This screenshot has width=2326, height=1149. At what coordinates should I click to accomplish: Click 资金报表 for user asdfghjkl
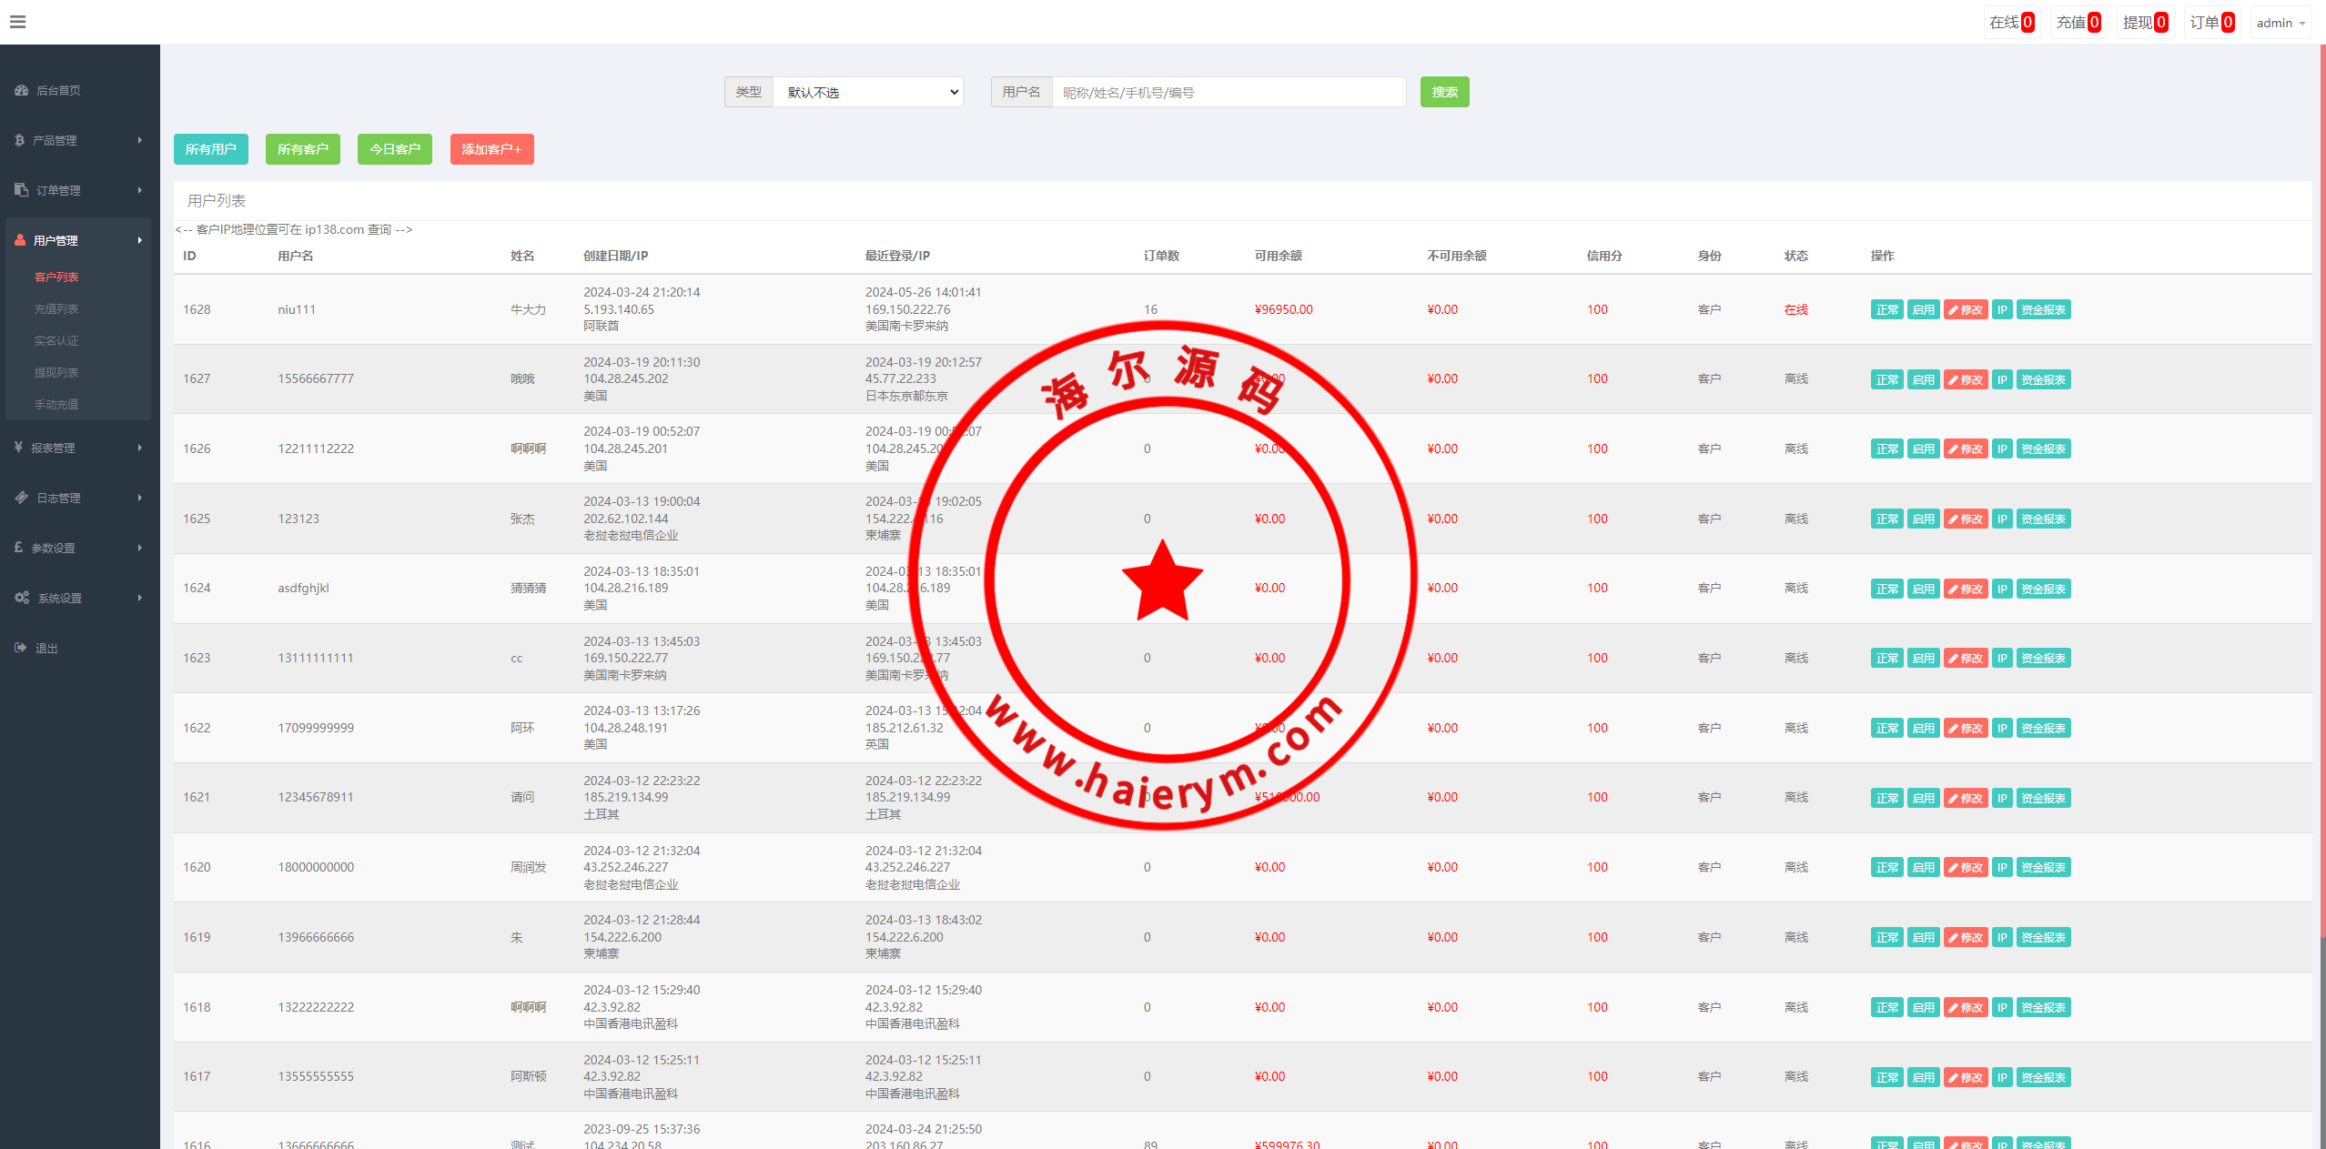pos(2043,590)
